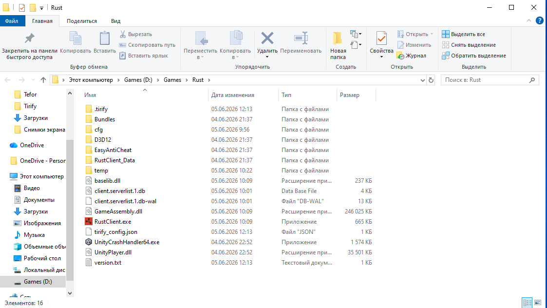Click the Вставить paste button
This screenshot has height=308, width=547.
[105, 42]
